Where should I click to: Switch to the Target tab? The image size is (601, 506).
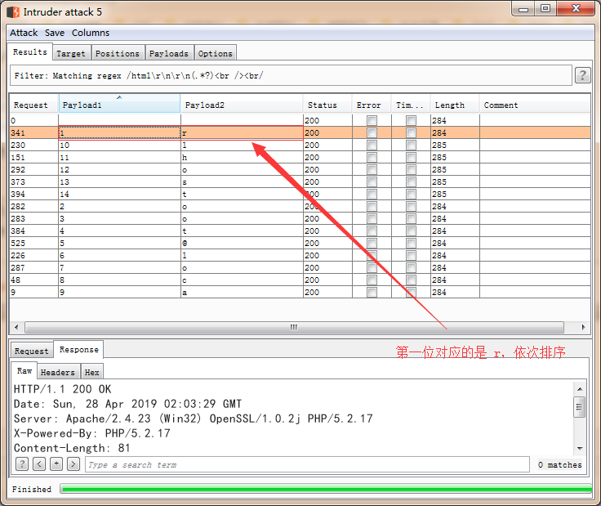[x=71, y=53]
